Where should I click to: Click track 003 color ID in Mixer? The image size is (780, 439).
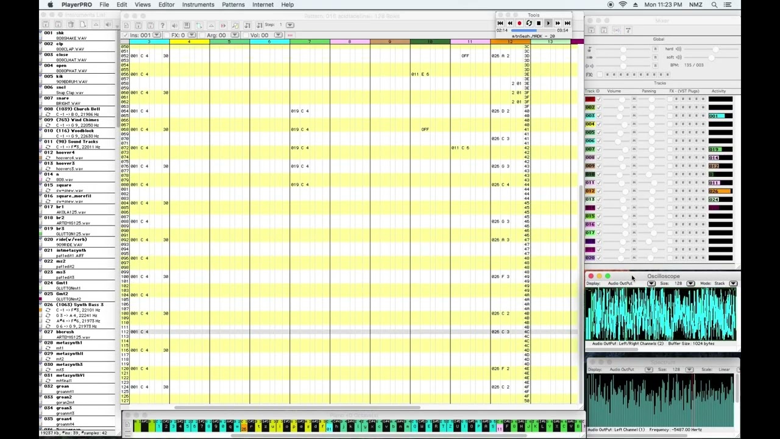[x=590, y=115]
